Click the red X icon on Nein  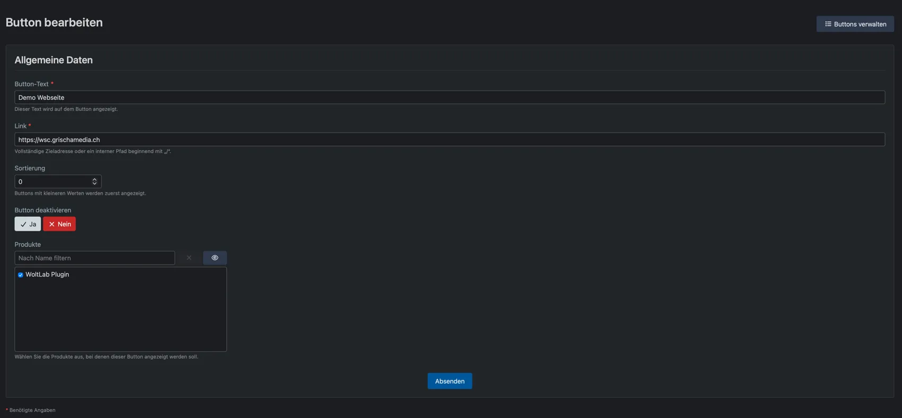[x=51, y=224]
